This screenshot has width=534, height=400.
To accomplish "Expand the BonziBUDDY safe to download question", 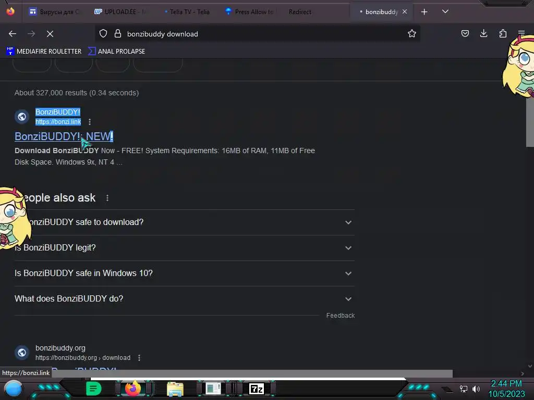I will (185, 222).
